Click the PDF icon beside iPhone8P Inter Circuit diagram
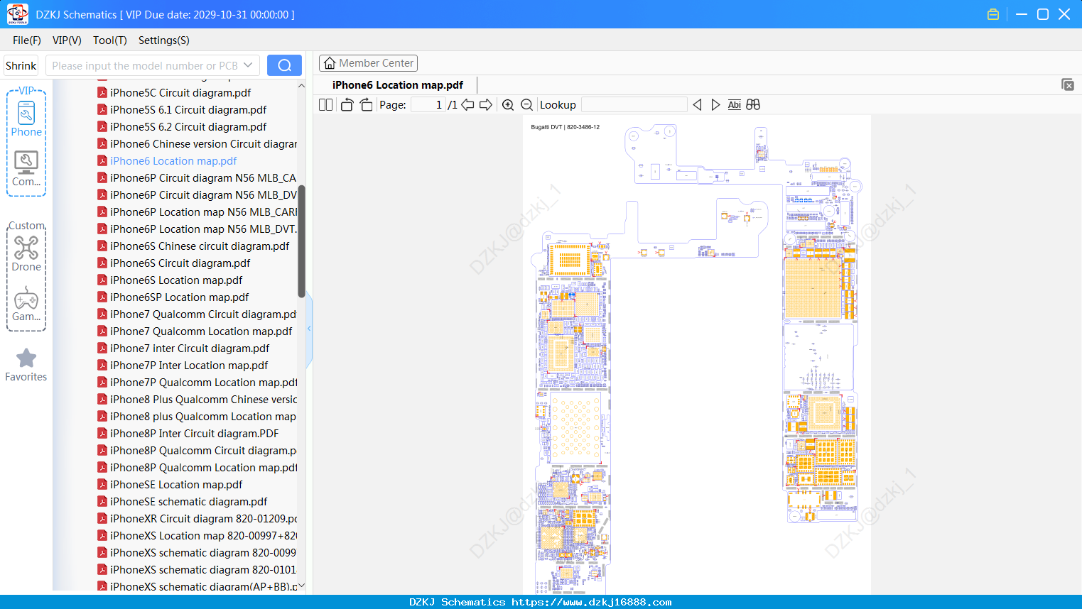 click(x=102, y=433)
